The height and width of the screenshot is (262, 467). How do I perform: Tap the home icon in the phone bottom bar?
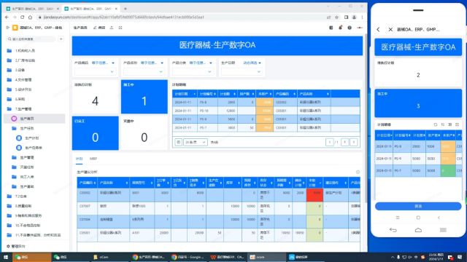418,230
